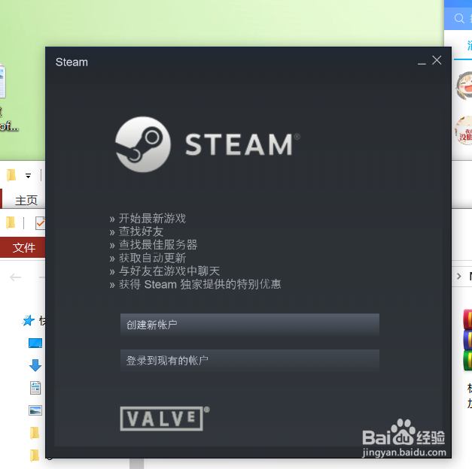
Task: Open the green archive icon at right edge
Action: (x=467, y=359)
